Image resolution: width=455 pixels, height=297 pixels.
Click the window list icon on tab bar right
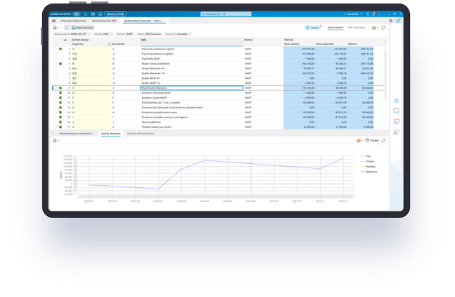click(x=390, y=20)
